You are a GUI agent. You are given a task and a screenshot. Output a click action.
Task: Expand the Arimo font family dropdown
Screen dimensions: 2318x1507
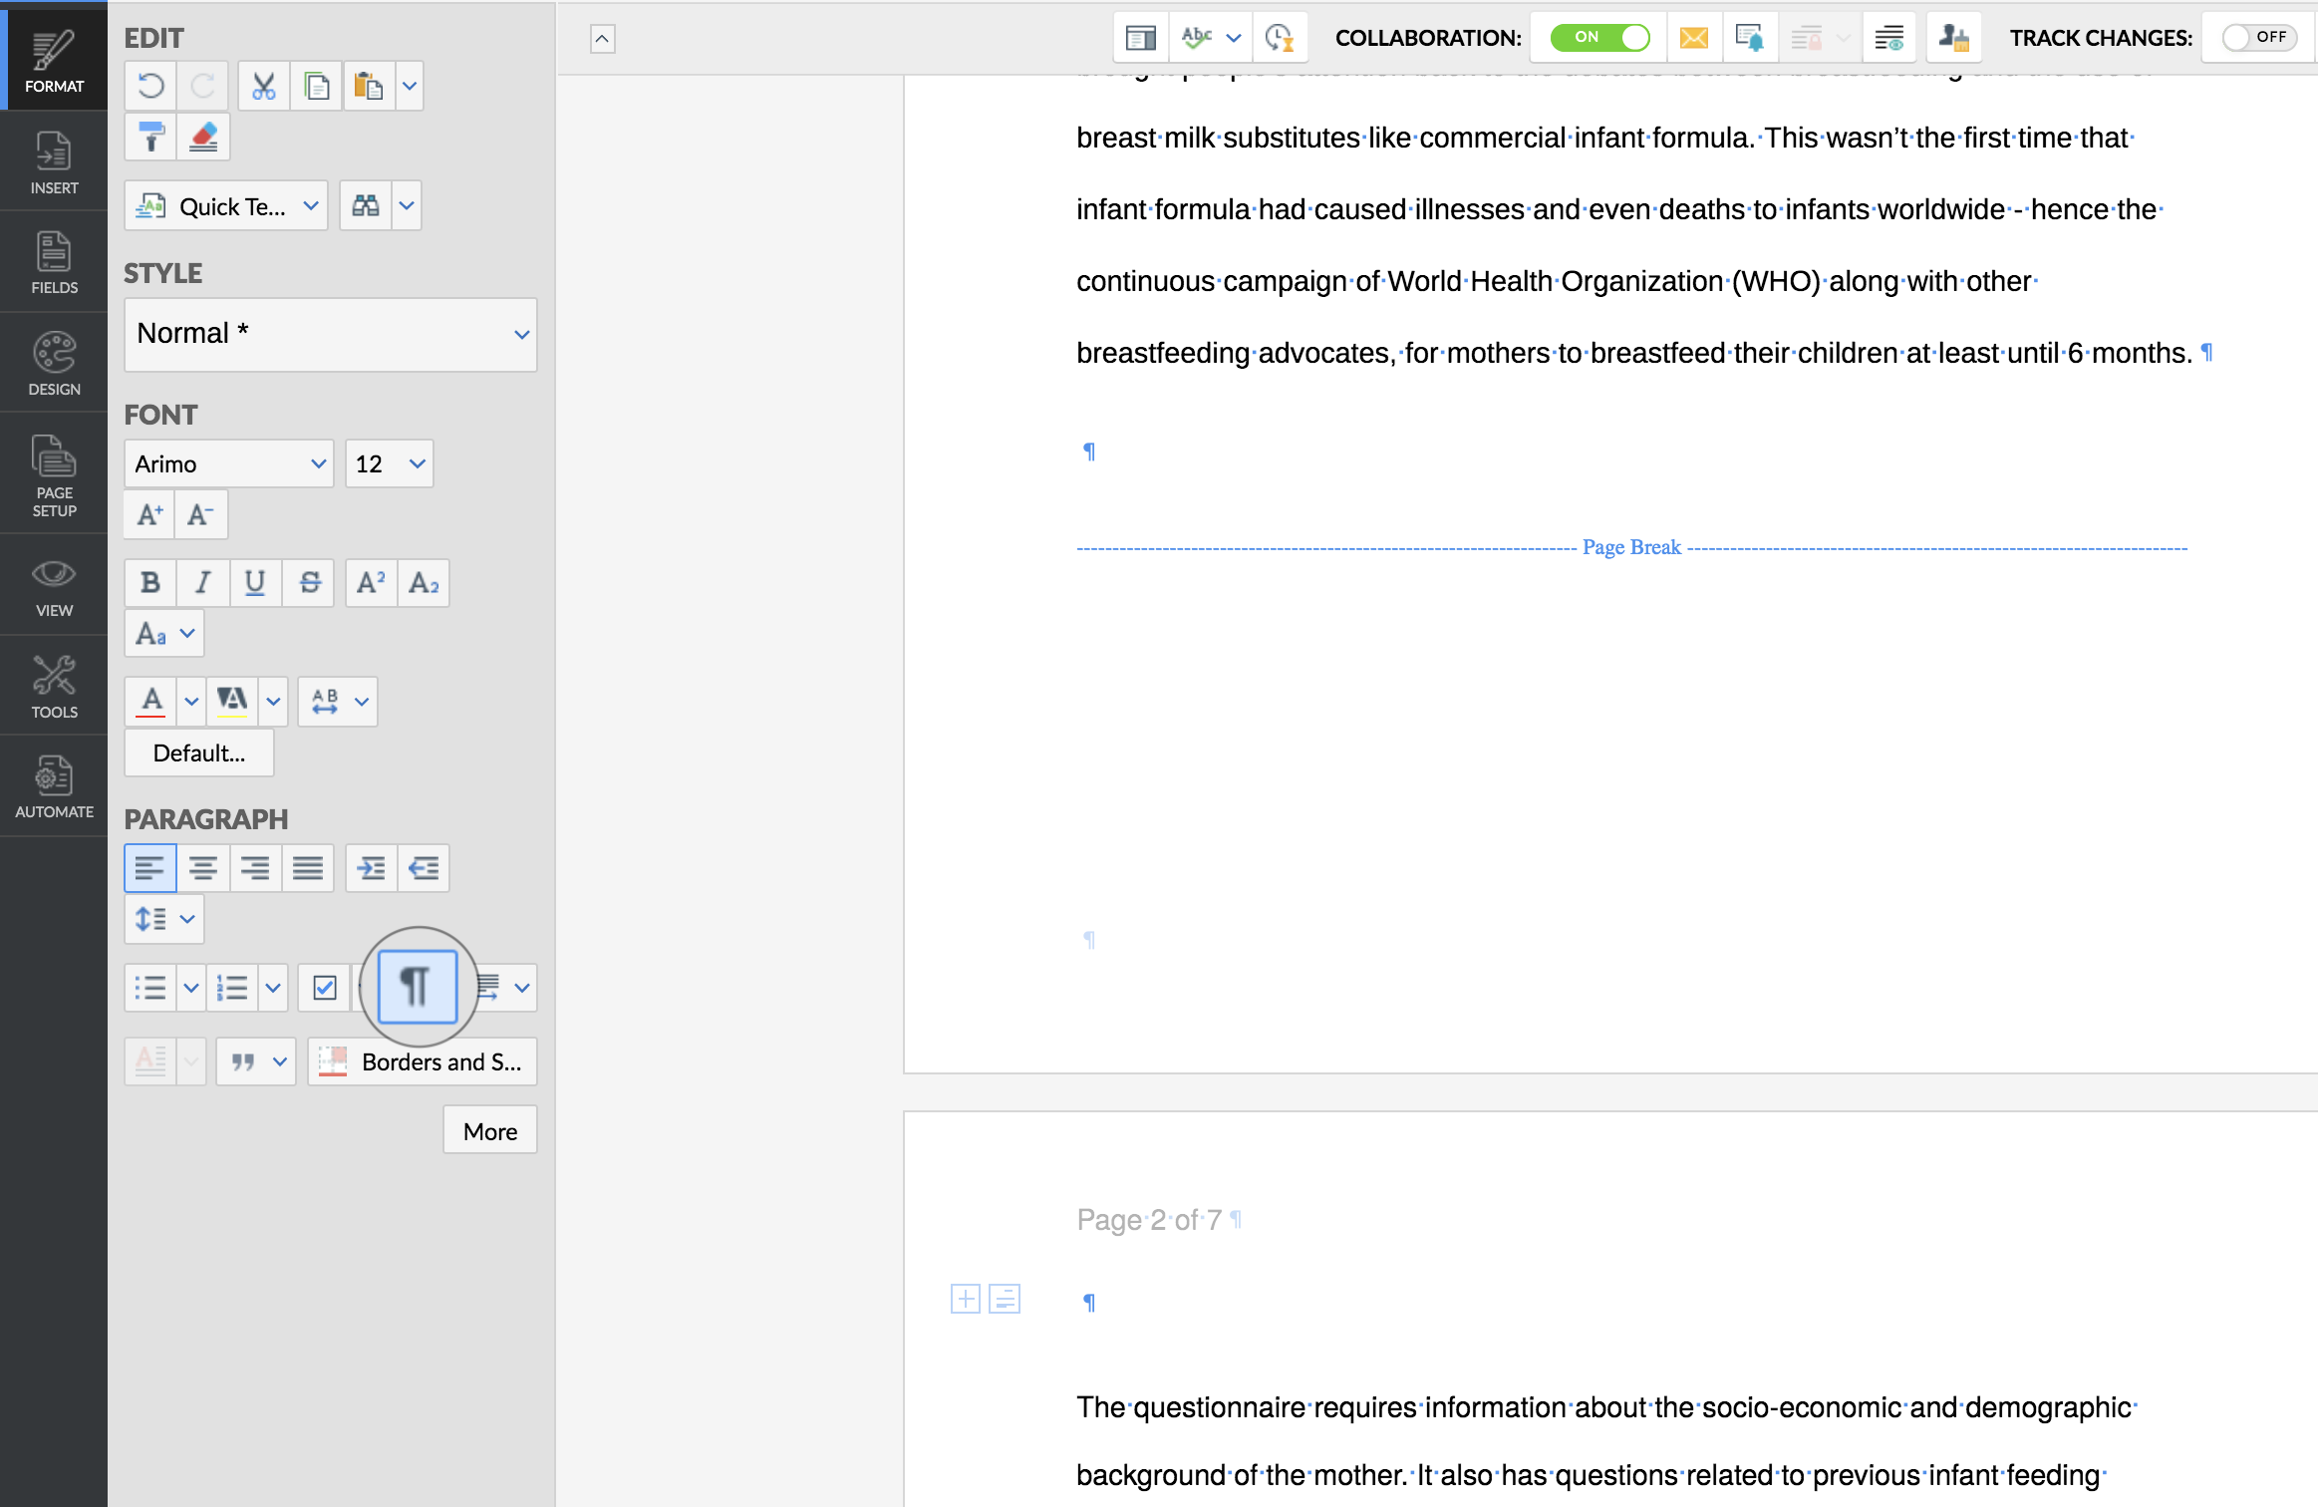tap(229, 463)
